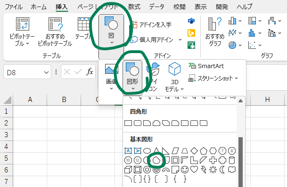
Task: Open the Visio Data Visualizer add-in icon
Action: coord(191,21)
